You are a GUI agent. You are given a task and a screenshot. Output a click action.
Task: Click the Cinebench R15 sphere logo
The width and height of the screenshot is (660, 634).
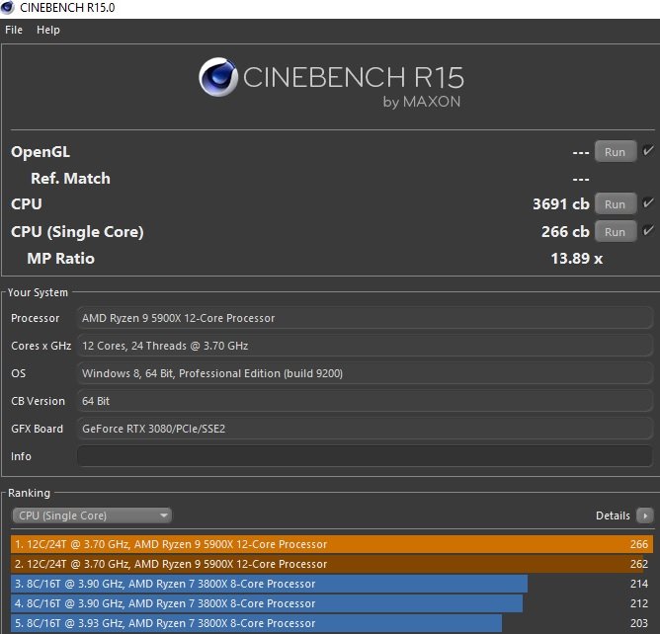tap(218, 77)
